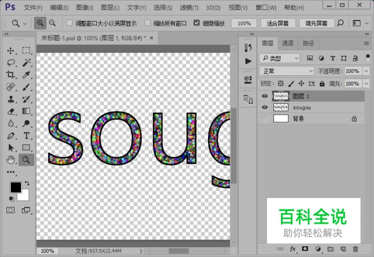
Task: Select the Pen tool
Action: 10,136
